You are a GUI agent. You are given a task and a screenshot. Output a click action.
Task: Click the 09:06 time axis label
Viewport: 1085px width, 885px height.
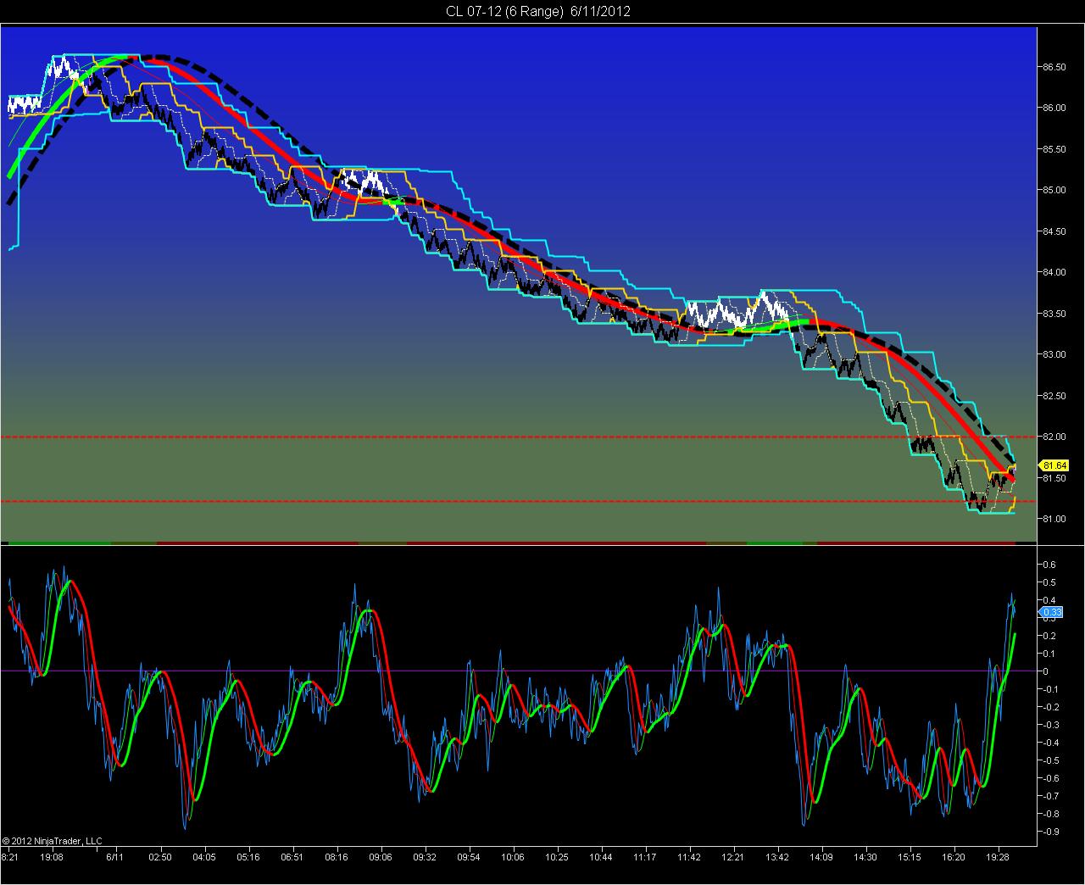381,857
